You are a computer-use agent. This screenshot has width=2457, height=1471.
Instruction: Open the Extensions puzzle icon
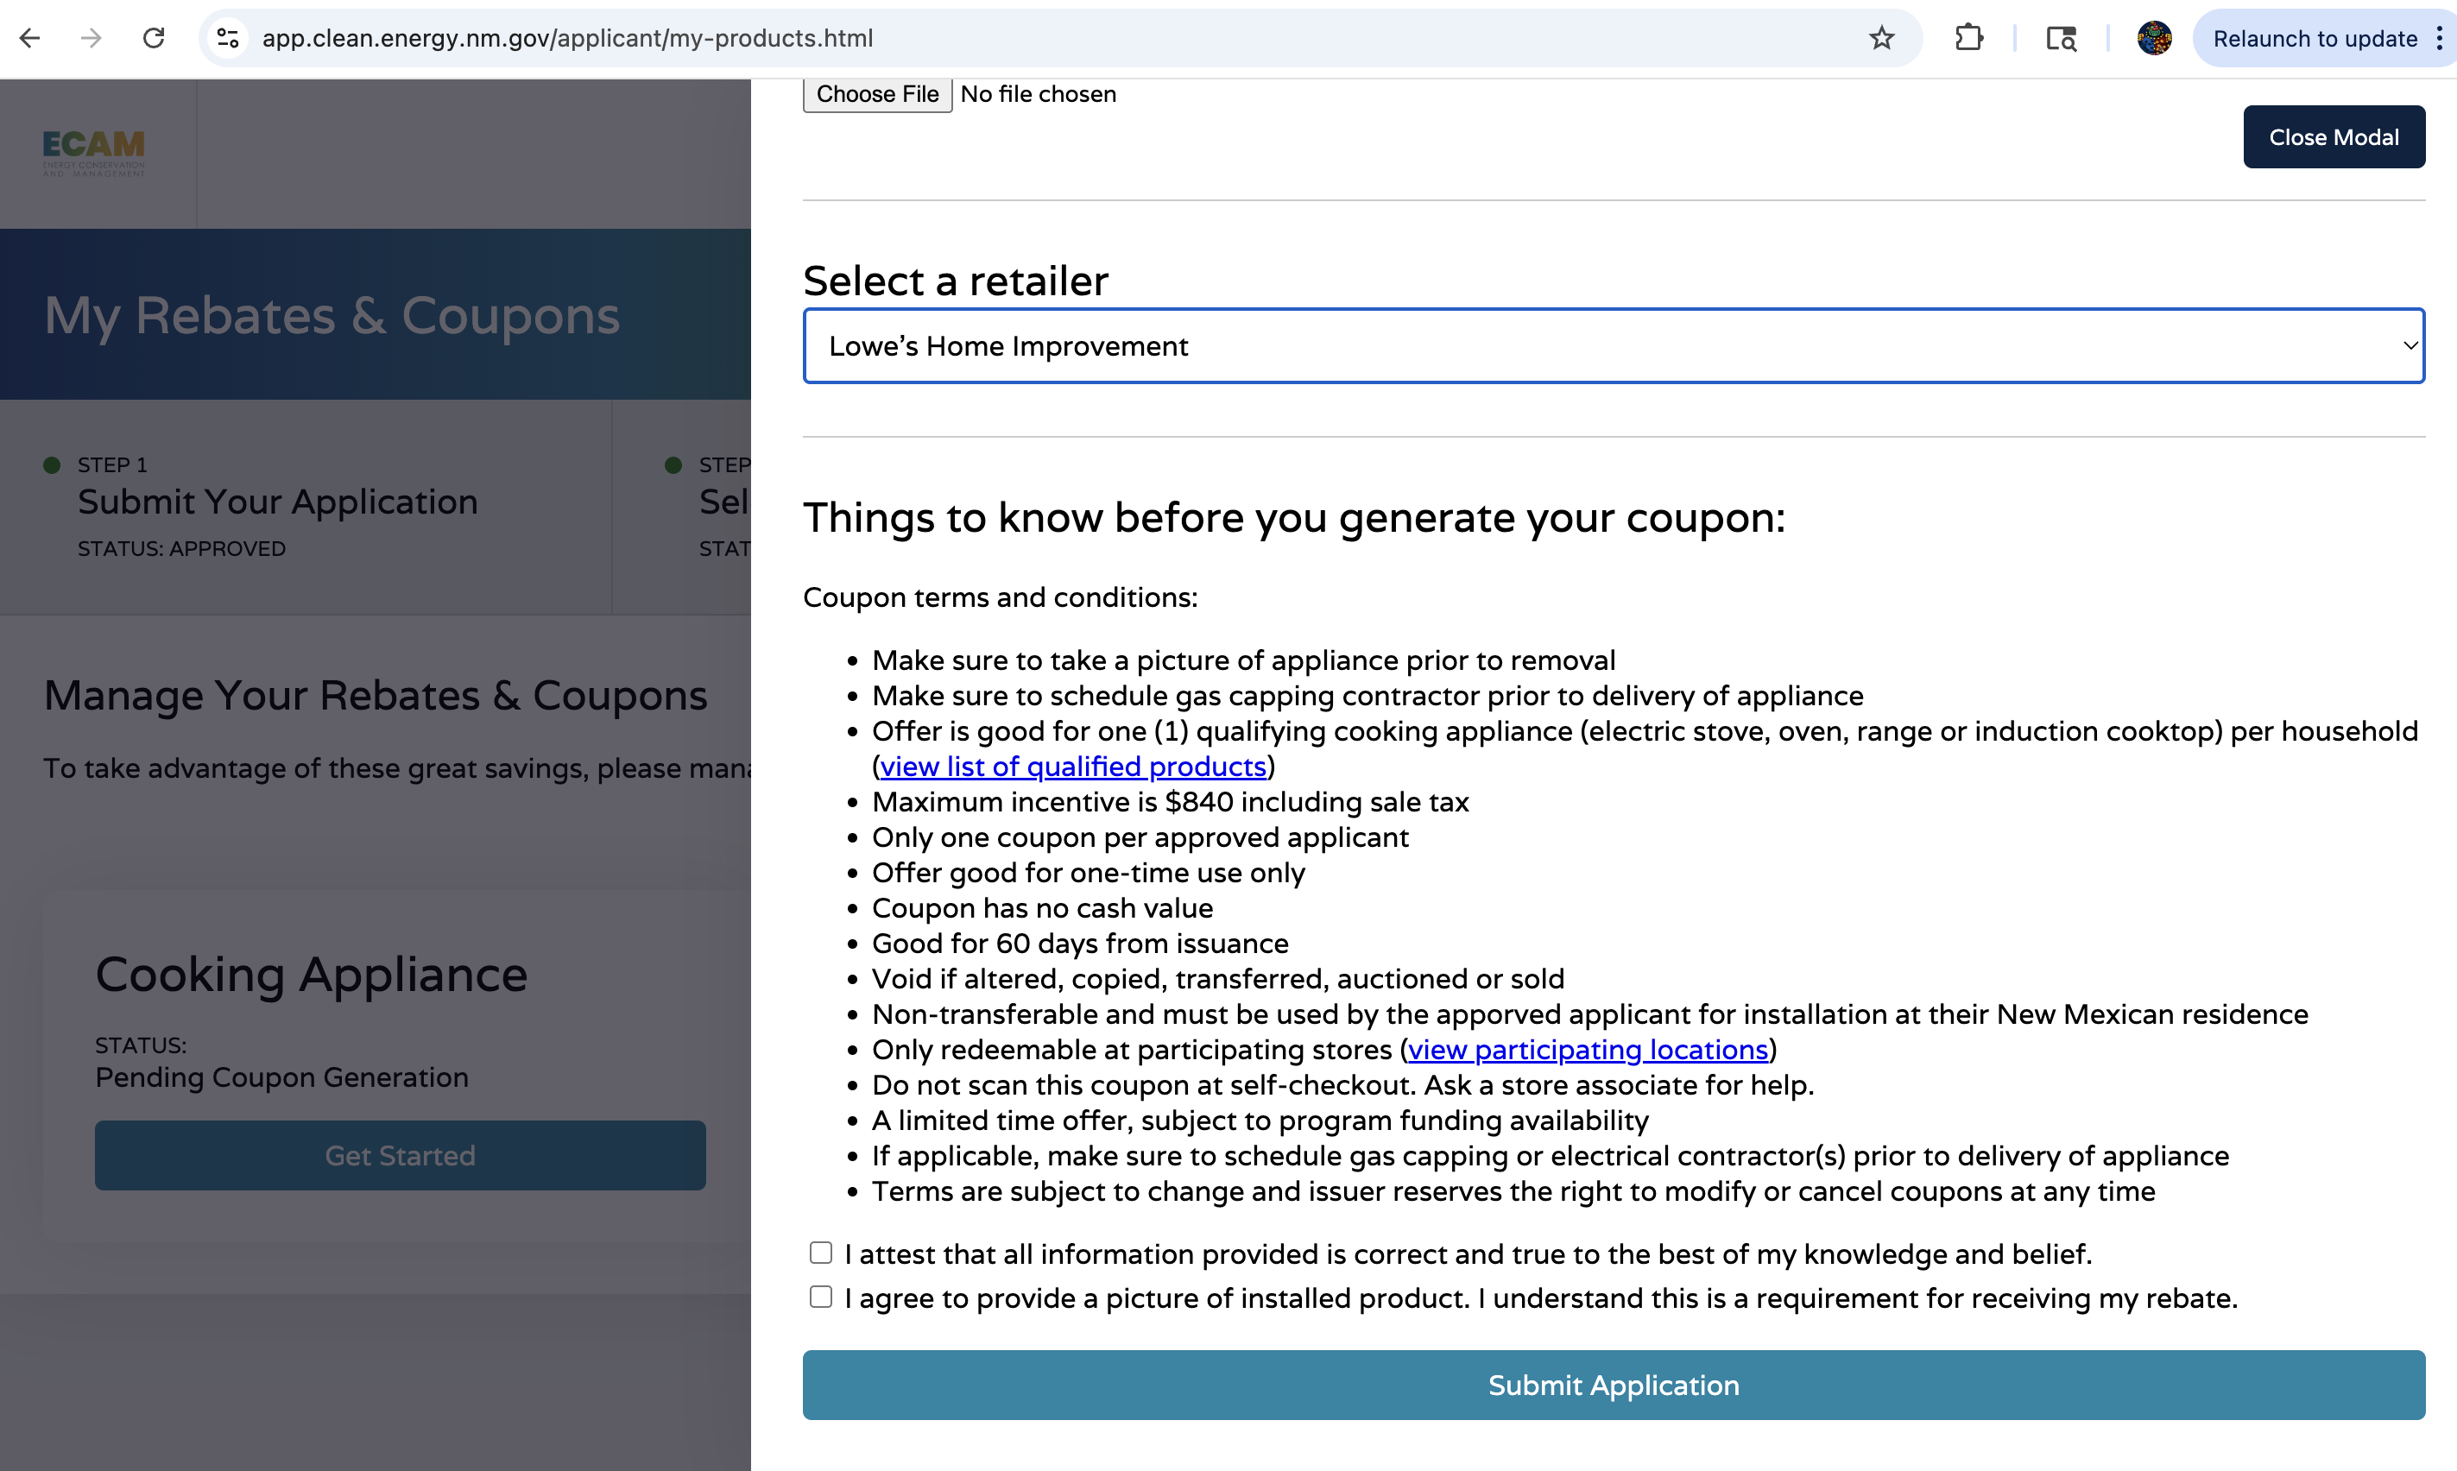tap(1968, 38)
